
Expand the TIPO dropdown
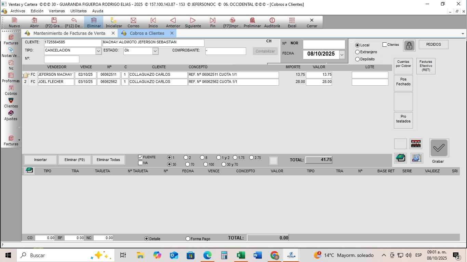tap(98, 51)
